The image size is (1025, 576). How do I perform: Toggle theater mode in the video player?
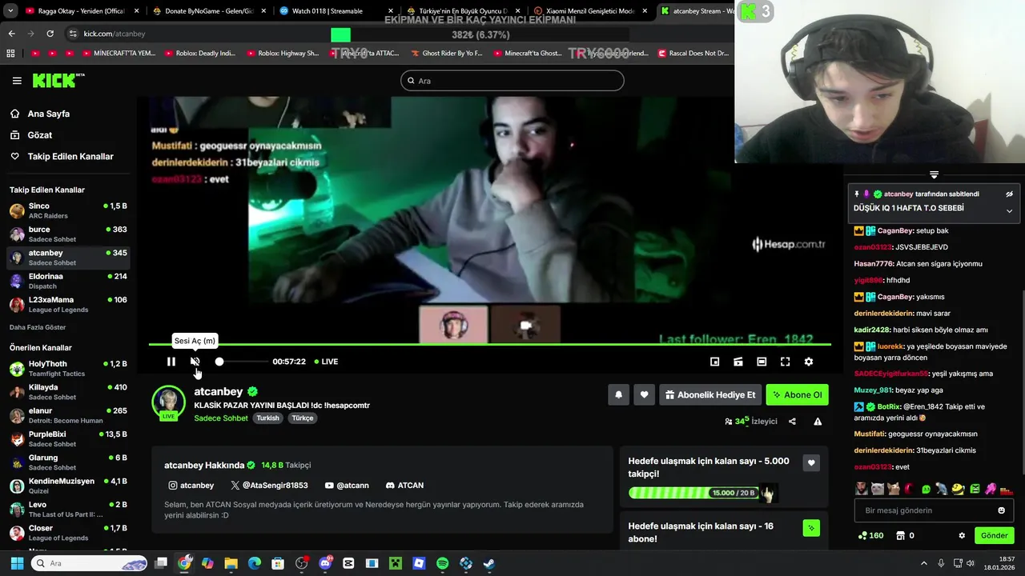point(762,362)
